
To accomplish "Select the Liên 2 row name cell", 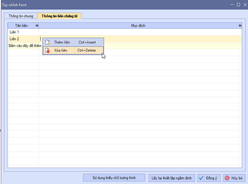I will click(x=23, y=39).
